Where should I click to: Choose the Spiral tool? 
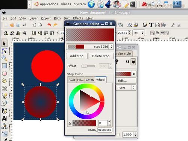point(5,88)
